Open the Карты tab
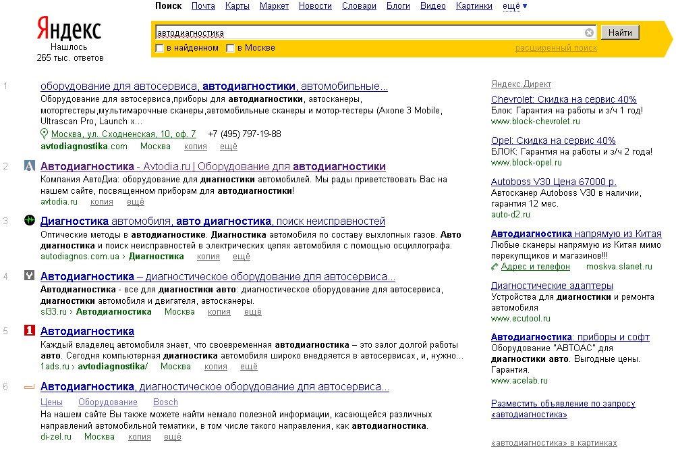This screenshot has height=449, width=676. pyautogui.click(x=237, y=6)
